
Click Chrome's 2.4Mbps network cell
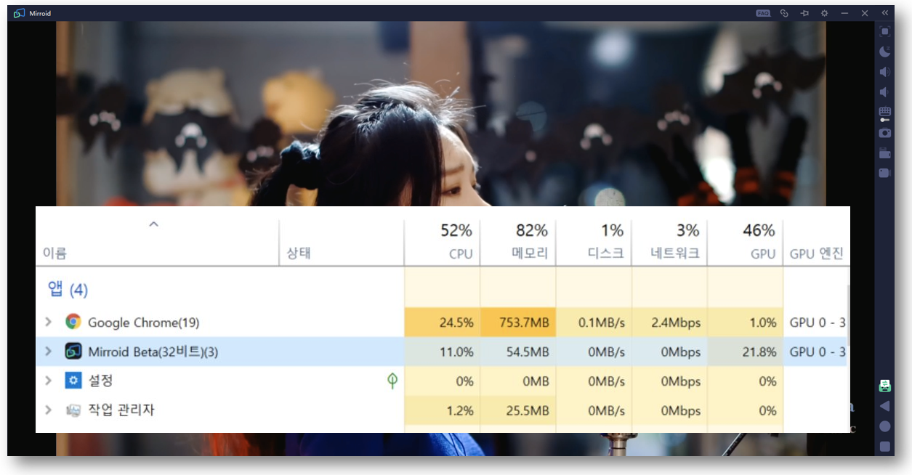pos(669,322)
